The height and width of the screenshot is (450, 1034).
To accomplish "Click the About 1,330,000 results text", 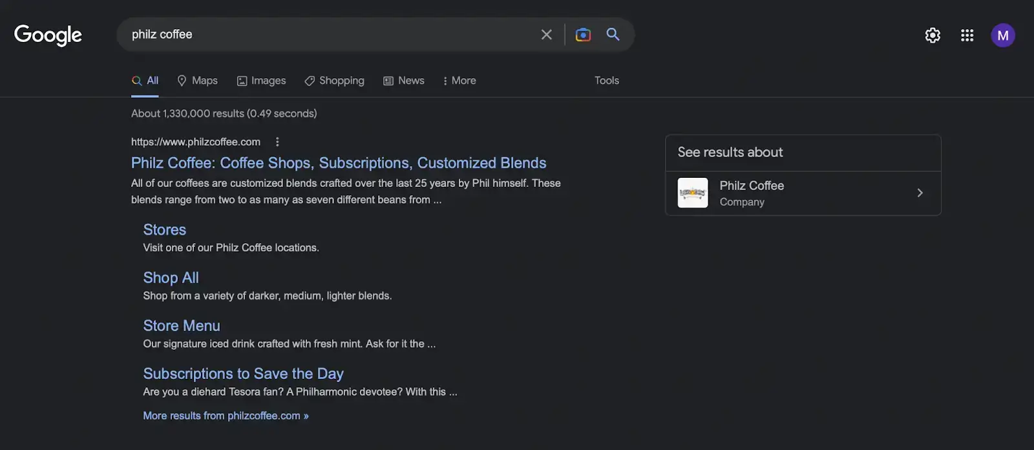I will [224, 114].
